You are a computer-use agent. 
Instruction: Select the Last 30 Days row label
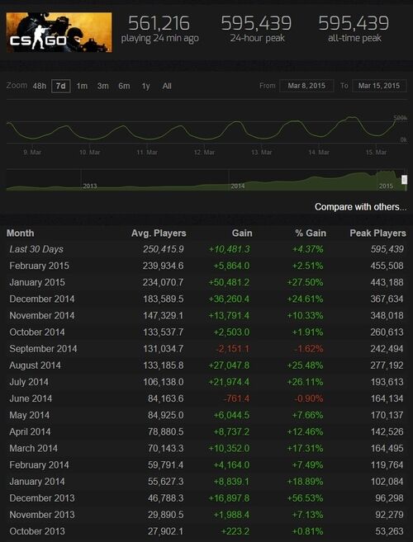[x=36, y=249]
